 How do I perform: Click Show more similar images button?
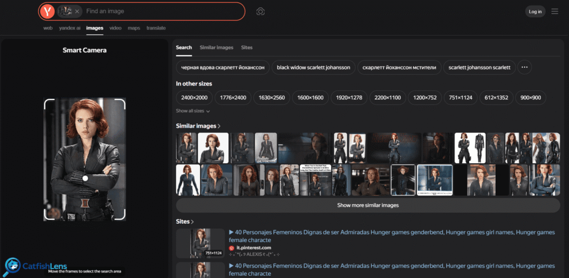(x=368, y=205)
